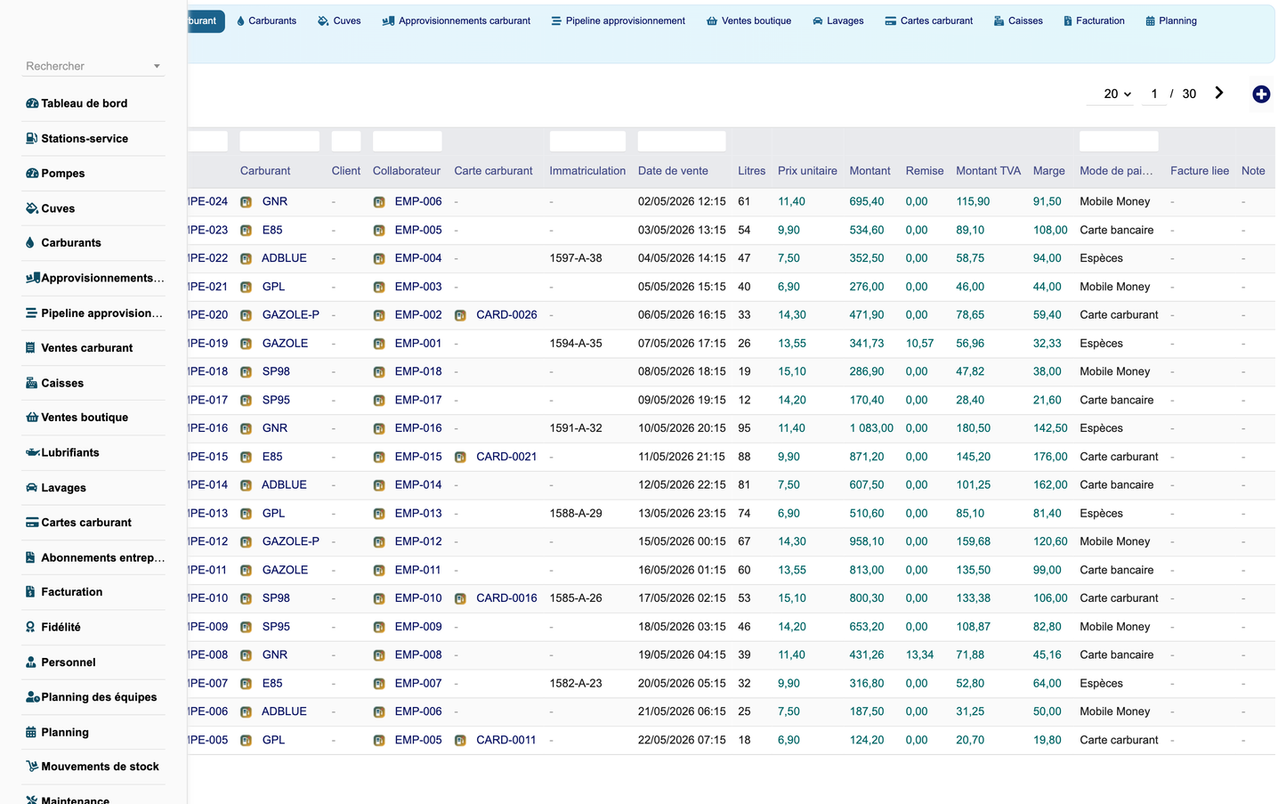Open Approvisionnements in the sidebar
Image resolution: width=1286 pixels, height=804 pixels.
pyautogui.click(x=93, y=278)
